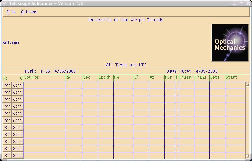Toggle the Off button in the first row

pyautogui.click(x=7, y=85)
